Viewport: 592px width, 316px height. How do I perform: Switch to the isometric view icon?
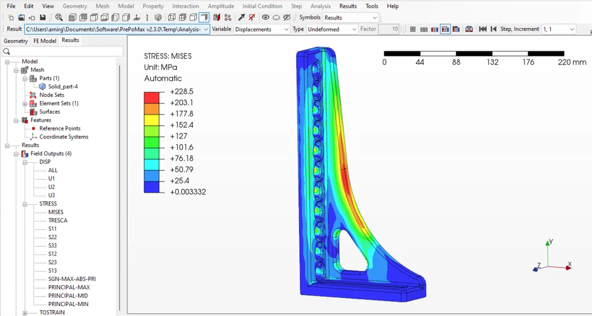[x=158, y=17]
